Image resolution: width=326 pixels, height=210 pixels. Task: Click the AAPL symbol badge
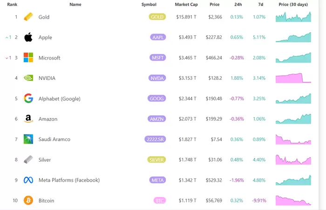(x=157, y=38)
